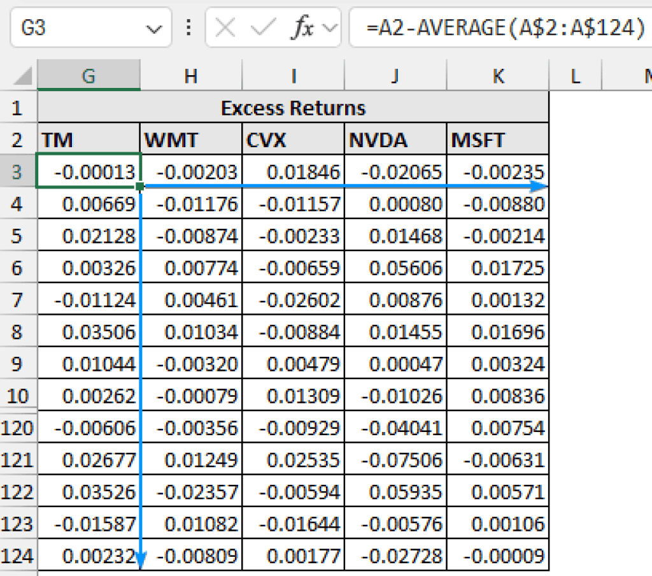Image resolution: width=652 pixels, height=576 pixels.
Task: Select column J header
Action: pyautogui.click(x=395, y=76)
